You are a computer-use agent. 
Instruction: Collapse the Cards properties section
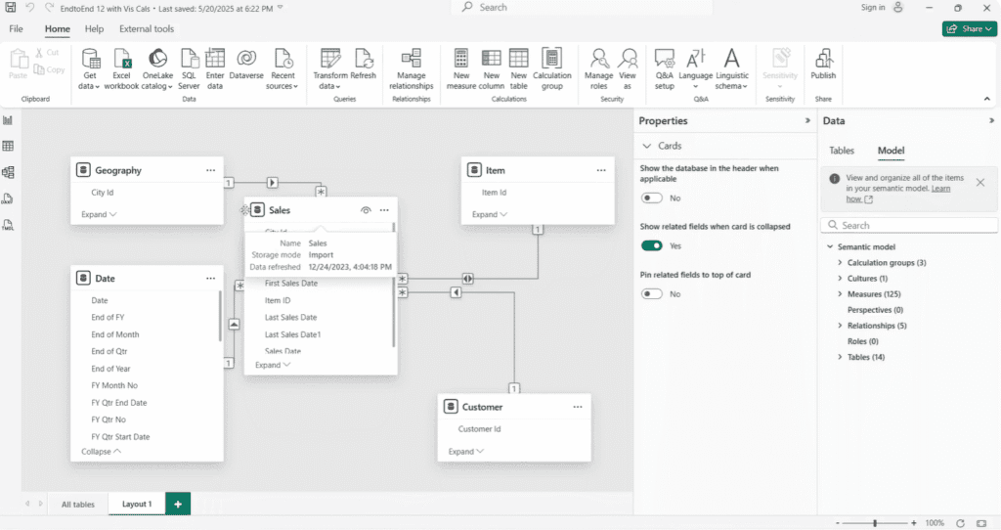coord(647,146)
